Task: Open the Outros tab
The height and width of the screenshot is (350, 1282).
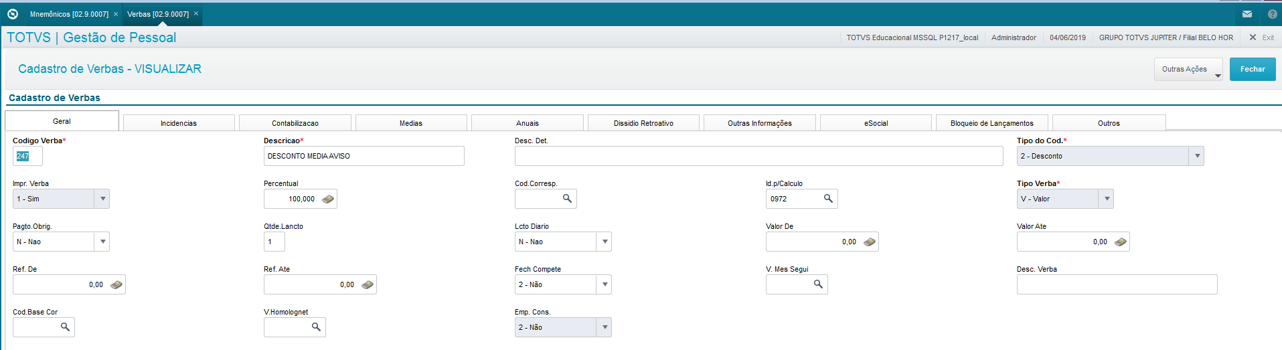Action: pos(1109,123)
